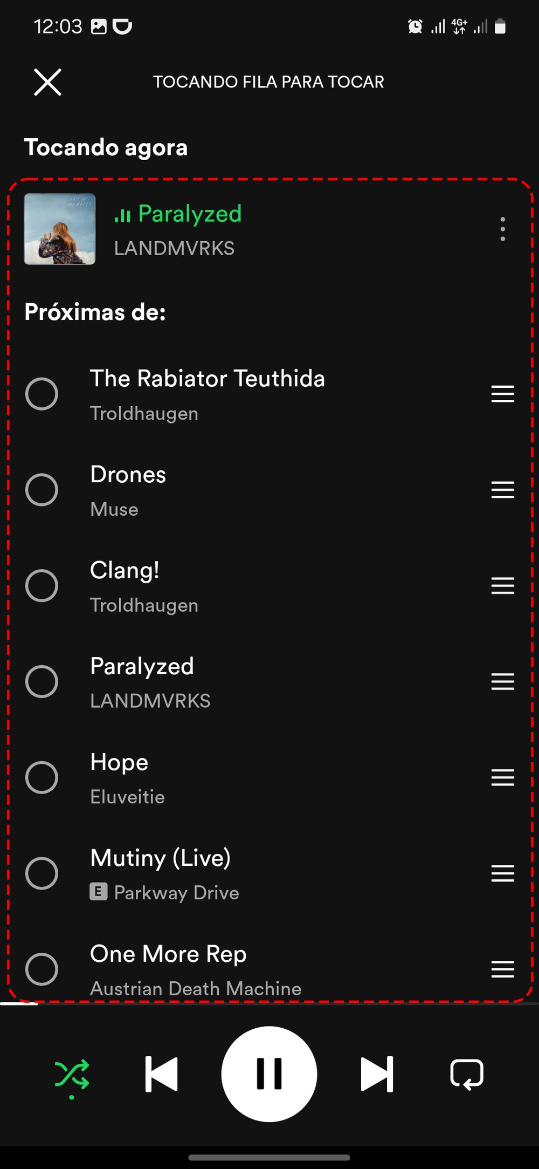This screenshot has width=539, height=1169.
Task: Toggle shuffle playback
Action: pyautogui.click(x=72, y=1074)
